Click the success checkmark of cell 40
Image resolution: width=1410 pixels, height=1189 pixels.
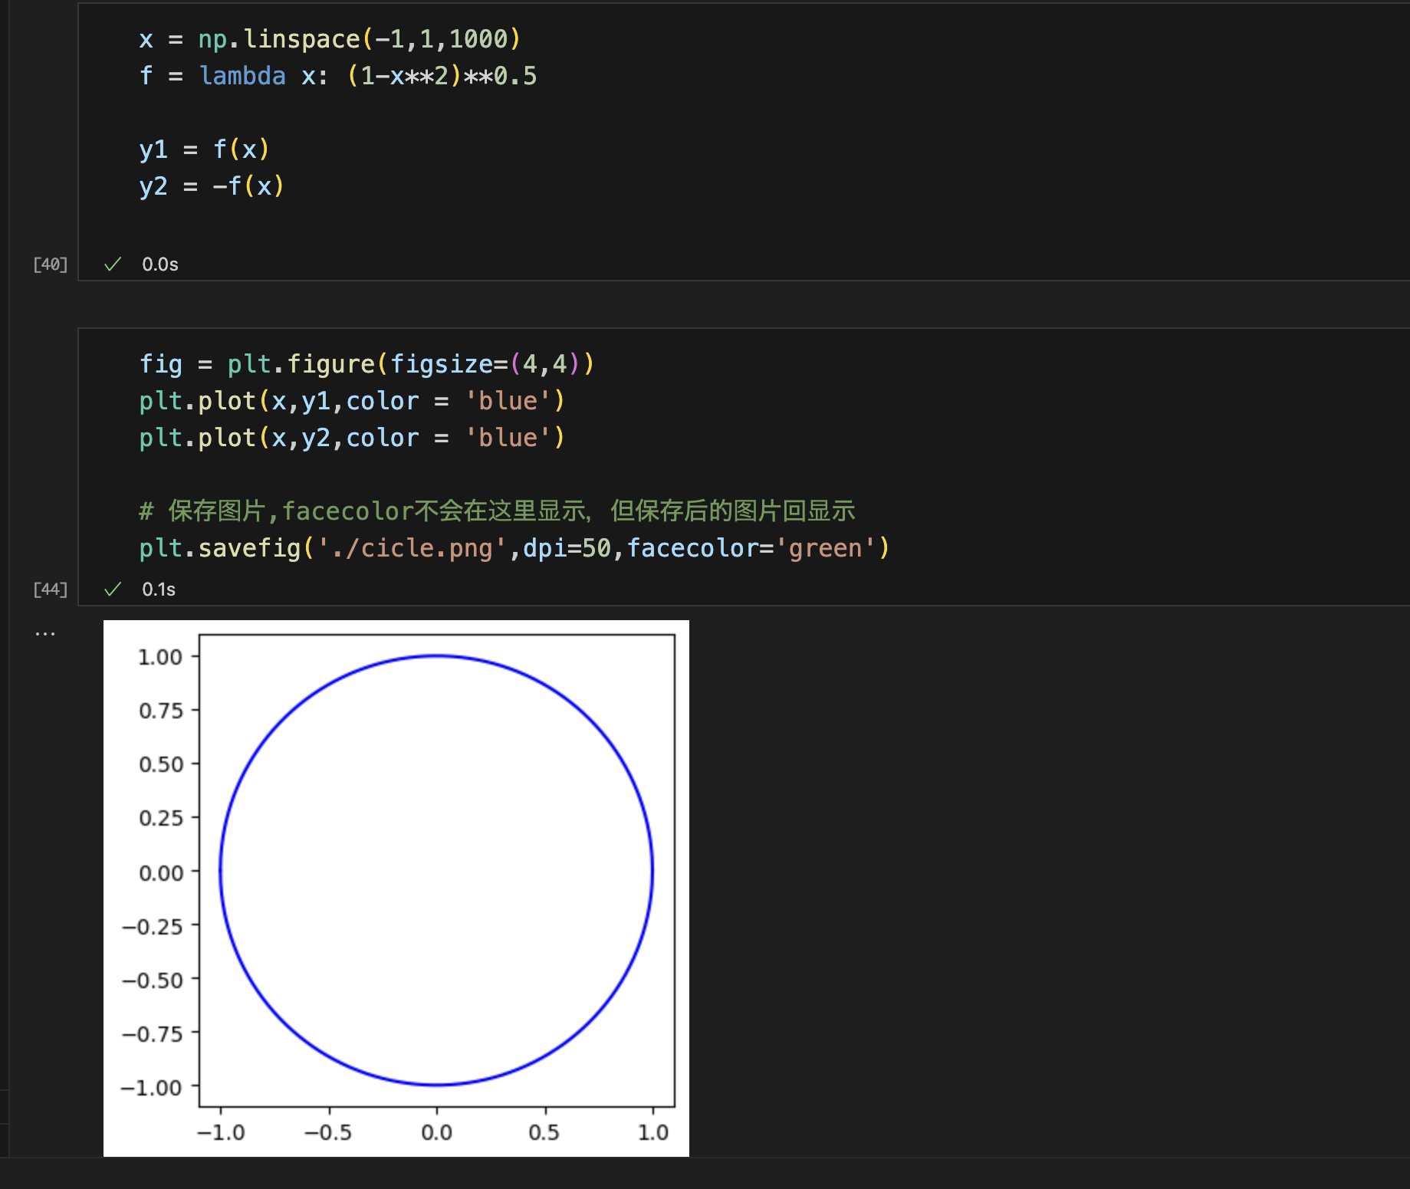(x=113, y=264)
